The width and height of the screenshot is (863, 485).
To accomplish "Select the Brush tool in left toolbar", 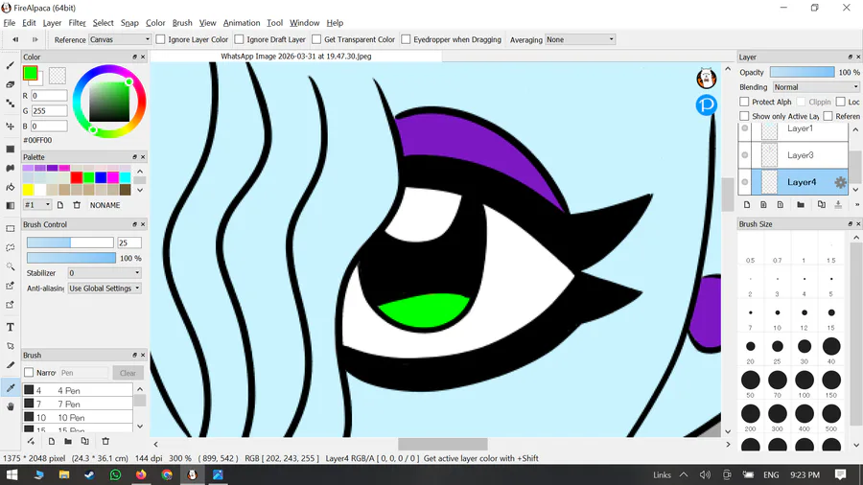I will click(10, 65).
